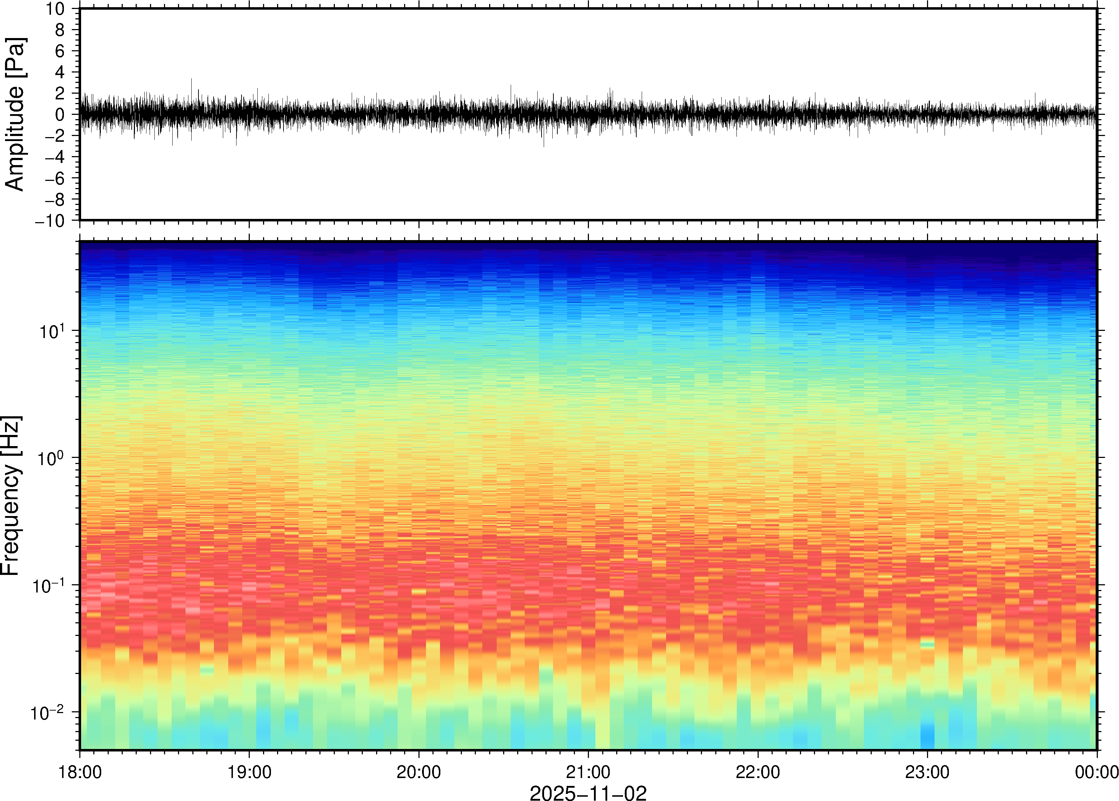Click the 6 amplitude tick label
Image resolution: width=1119 pixels, height=801 pixels.
[x=60, y=51]
